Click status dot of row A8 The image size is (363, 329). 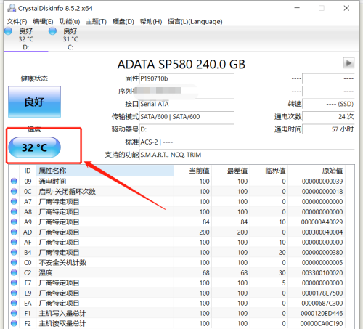(14, 211)
